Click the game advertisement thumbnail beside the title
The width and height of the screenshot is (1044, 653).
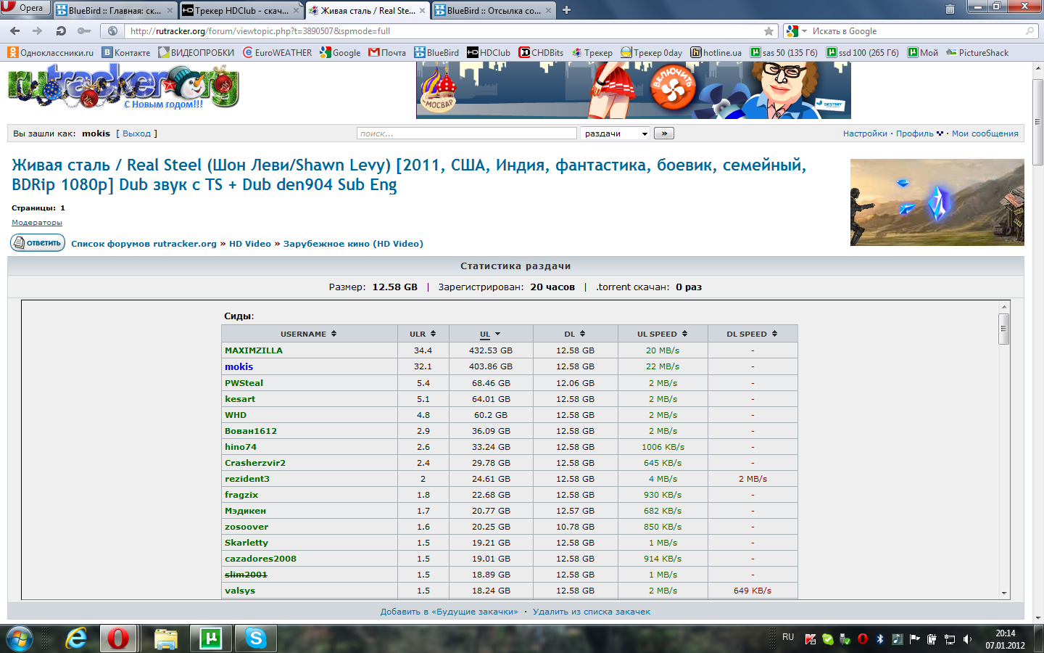point(937,202)
